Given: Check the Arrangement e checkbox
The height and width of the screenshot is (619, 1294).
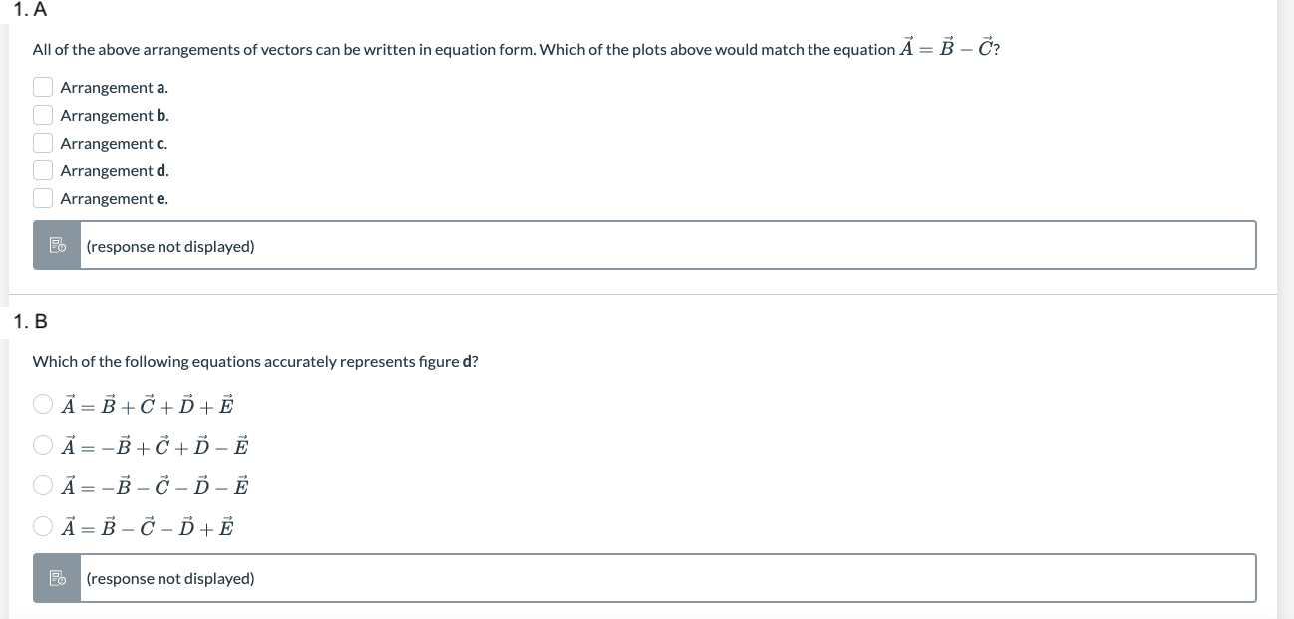Looking at the screenshot, I should (x=43, y=198).
